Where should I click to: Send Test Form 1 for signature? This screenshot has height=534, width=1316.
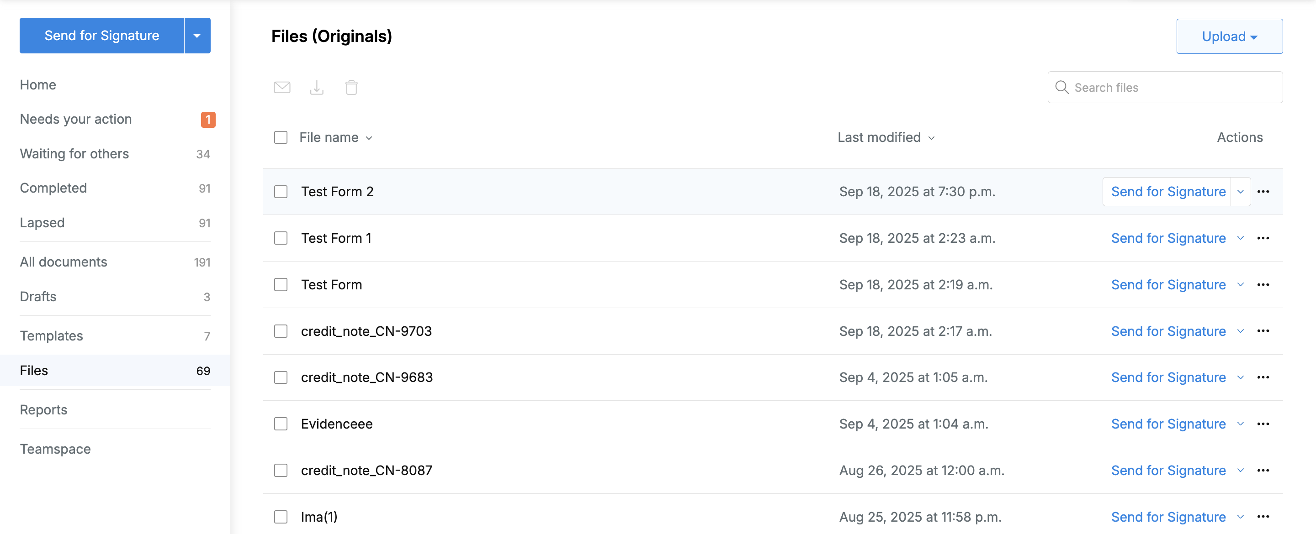pos(1168,238)
